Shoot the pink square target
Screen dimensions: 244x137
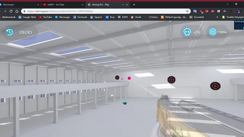[129, 78]
